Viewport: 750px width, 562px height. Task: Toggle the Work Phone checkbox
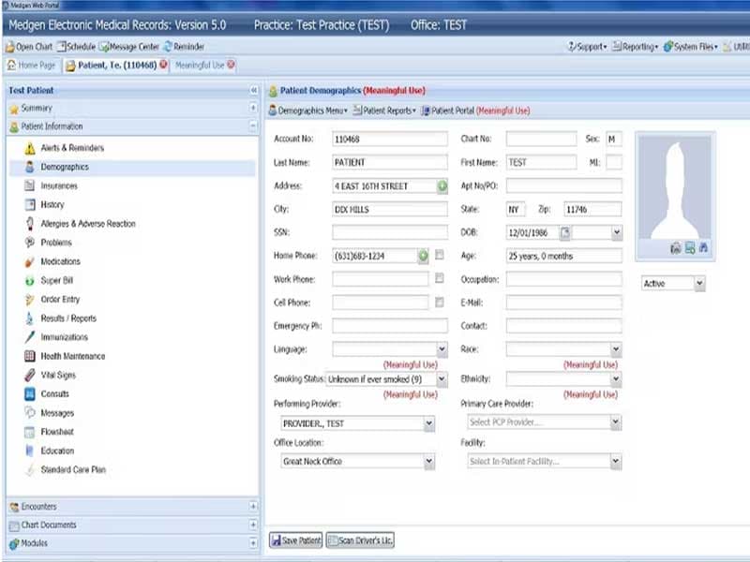pos(440,279)
